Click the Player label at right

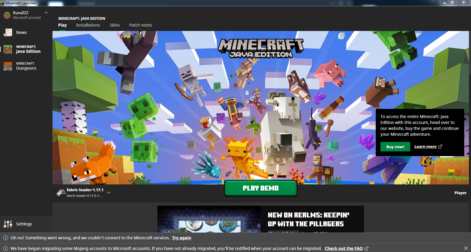click(460, 193)
